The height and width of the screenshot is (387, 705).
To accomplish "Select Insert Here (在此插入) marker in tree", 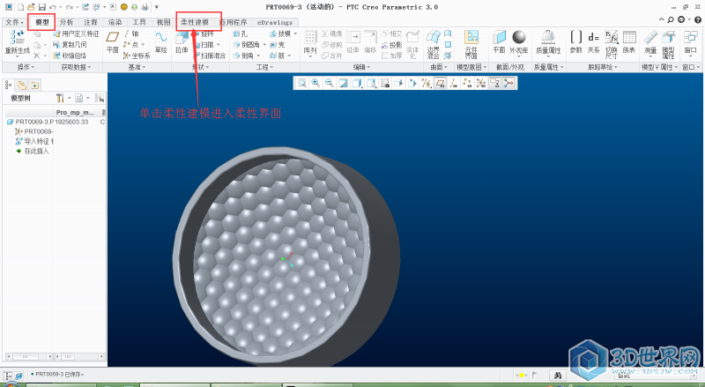I will click(33, 152).
